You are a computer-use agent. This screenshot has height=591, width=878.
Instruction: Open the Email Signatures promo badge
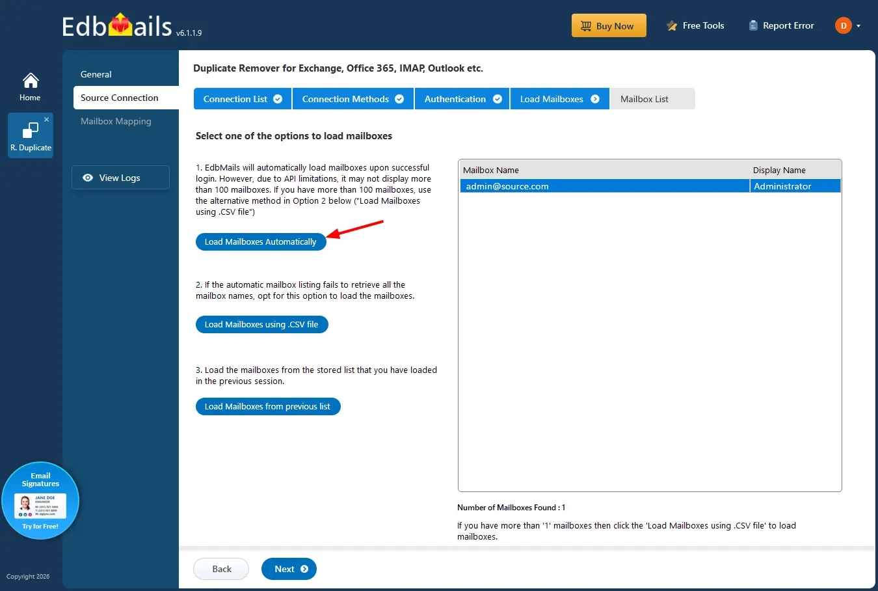40,501
